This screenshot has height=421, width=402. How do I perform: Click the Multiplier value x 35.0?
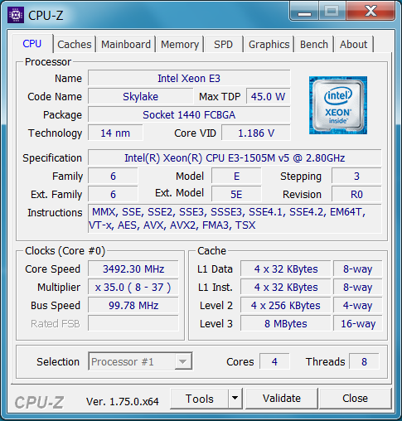(133, 287)
